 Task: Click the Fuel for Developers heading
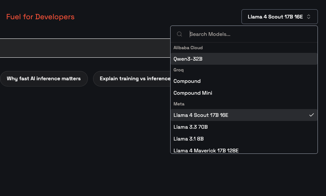pyautogui.click(x=40, y=17)
